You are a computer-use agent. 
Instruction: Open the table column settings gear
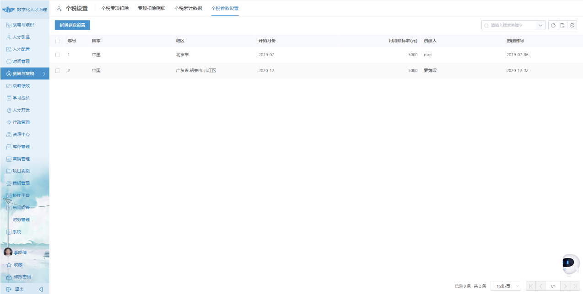pyautogui.click(x=572, y=25)
